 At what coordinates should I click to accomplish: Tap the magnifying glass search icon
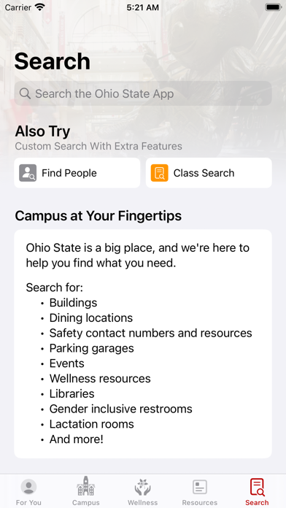25,93
